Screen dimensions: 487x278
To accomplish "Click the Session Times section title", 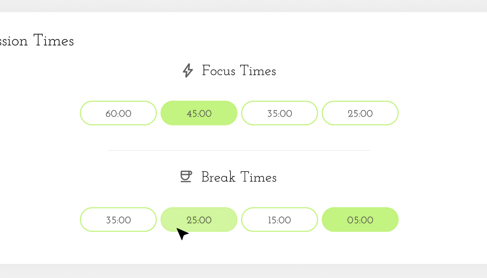I will coord(37,41).
